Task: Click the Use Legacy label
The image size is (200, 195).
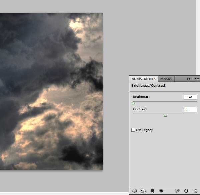Action: [x=144, y=130]
